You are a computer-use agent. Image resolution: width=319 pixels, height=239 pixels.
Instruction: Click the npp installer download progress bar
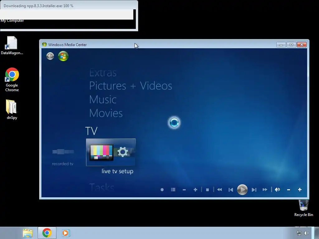click(x=67, y=14)
